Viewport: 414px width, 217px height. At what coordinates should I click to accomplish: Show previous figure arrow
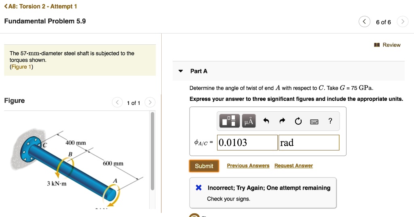pos(117,102)
